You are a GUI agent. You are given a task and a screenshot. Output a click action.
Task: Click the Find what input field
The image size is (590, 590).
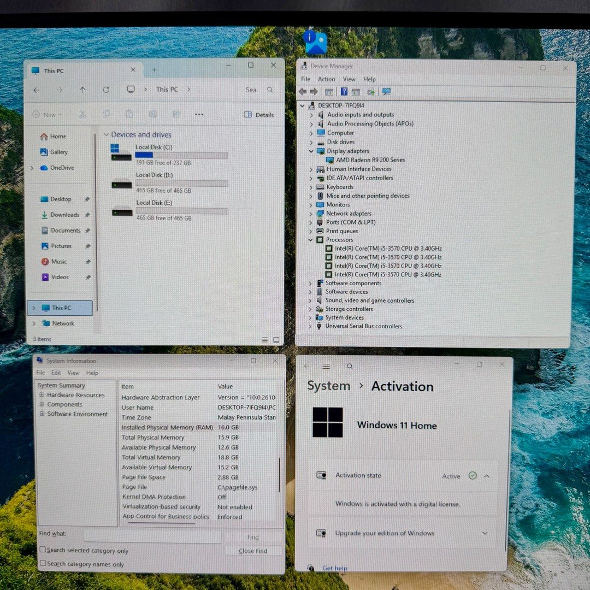click(152, 536)
